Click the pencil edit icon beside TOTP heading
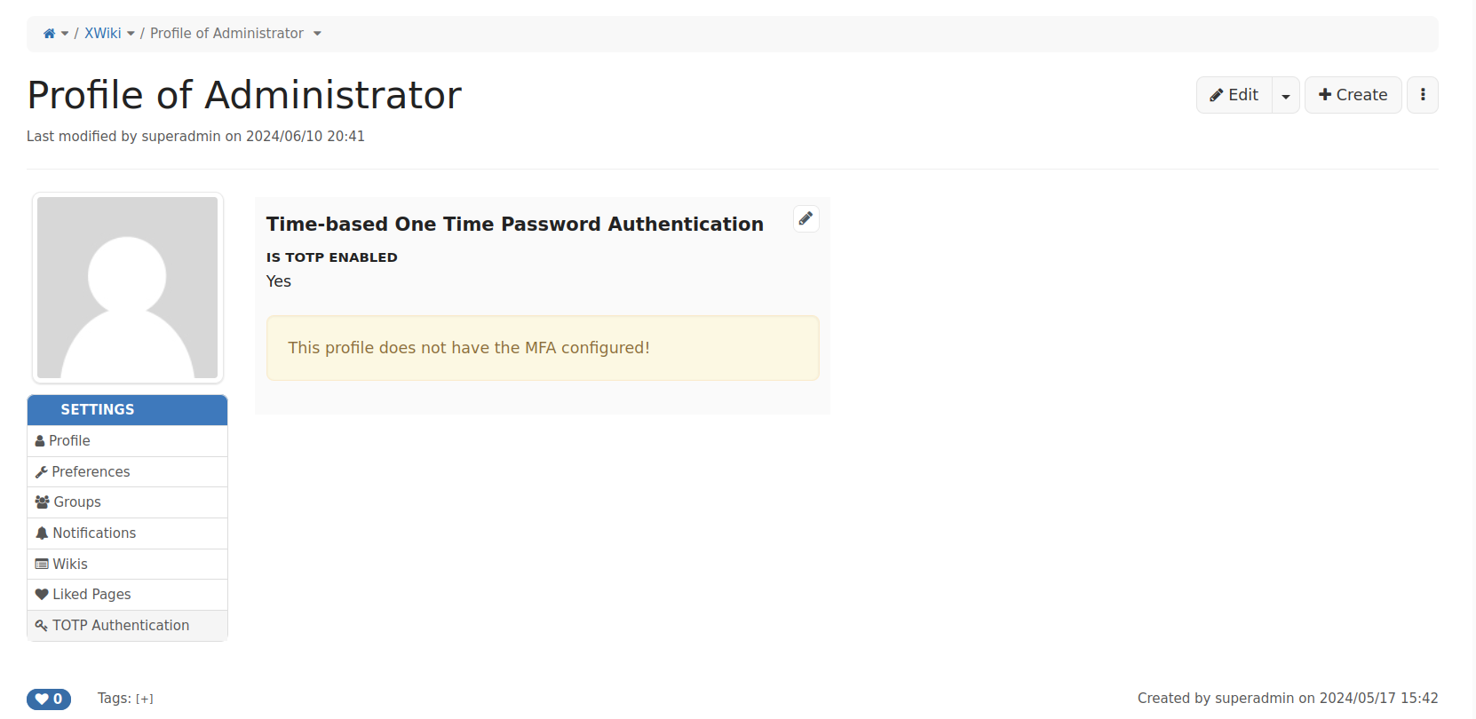The width and height of the screenshot is (1476, 719). click(x=805, y=218)
